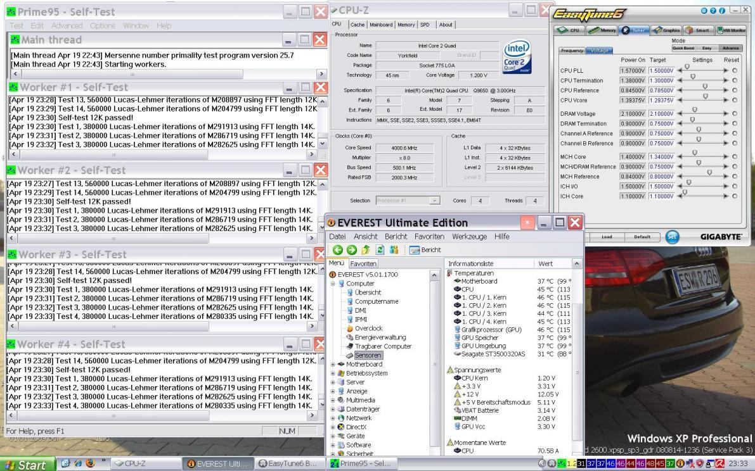This screenshot has width=755, height=471.
Task: Click the EVEREST up-level arrow icon
Action: (366, 250)
